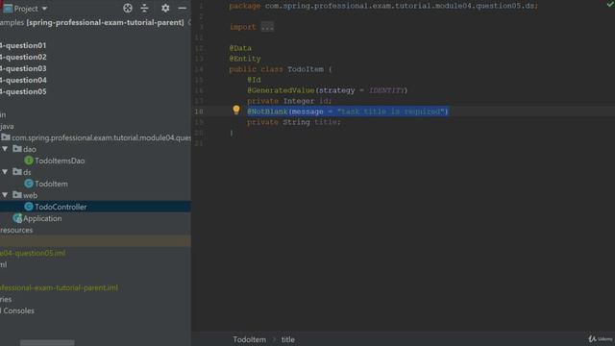615x346 pixels.
Task: Collapse the ds folder
Action: point(5,172)
